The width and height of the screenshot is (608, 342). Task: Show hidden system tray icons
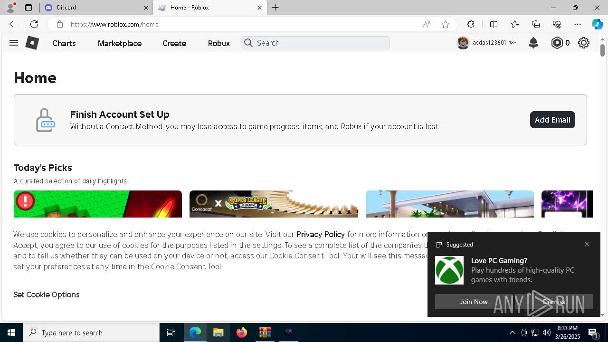513,332
